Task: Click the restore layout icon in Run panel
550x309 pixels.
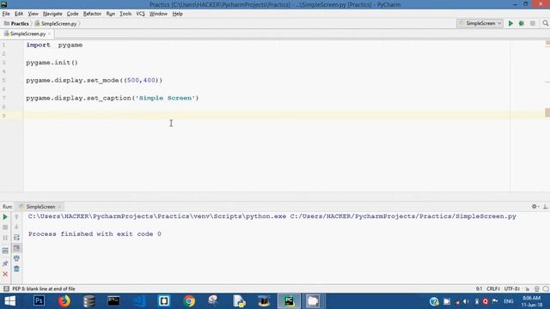Action: (x=5, y=251)
